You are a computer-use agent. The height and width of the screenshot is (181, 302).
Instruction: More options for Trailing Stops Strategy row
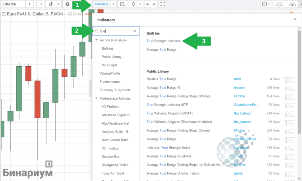(x=292, y=97)
